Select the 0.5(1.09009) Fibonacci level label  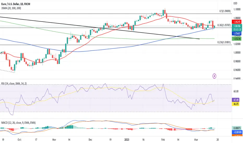click(x=225, y=11)
